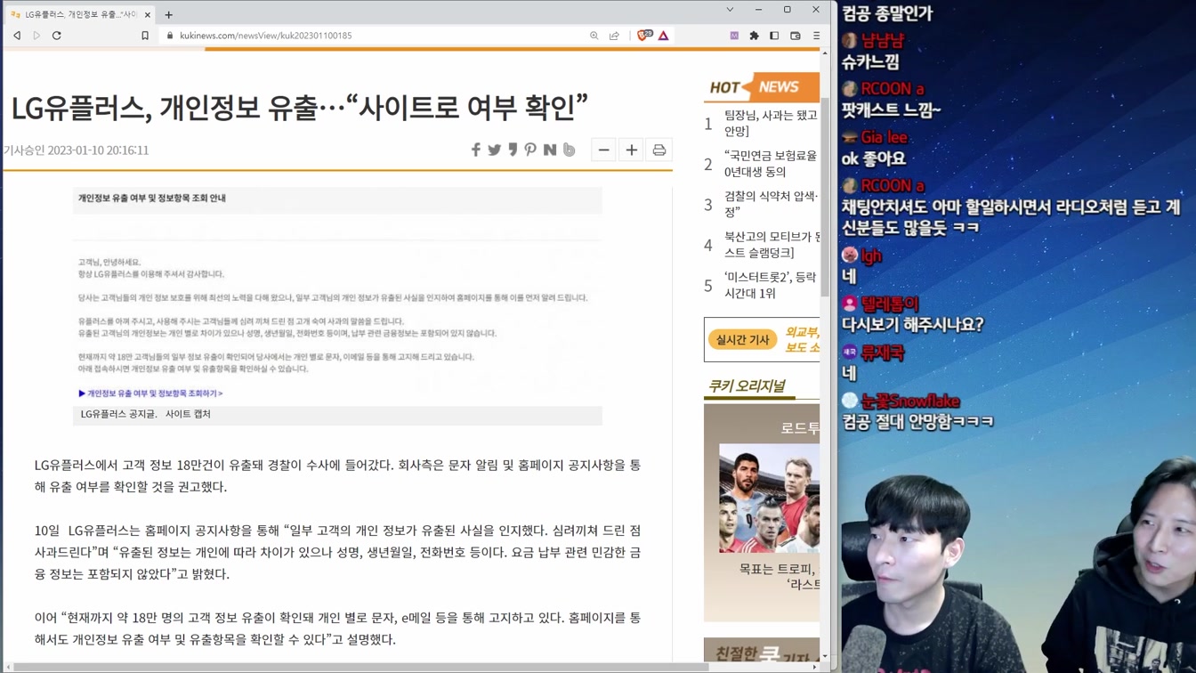Click the purple extension icon in toolbar
1196x673 pixels.
734,36
